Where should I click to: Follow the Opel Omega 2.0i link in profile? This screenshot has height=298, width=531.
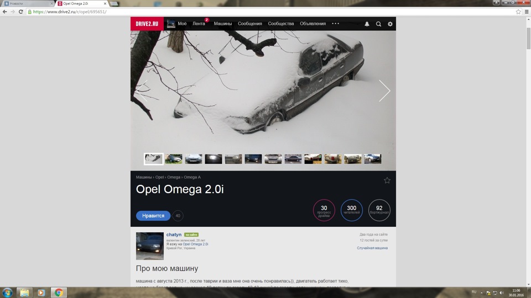[x=195, y=244]
